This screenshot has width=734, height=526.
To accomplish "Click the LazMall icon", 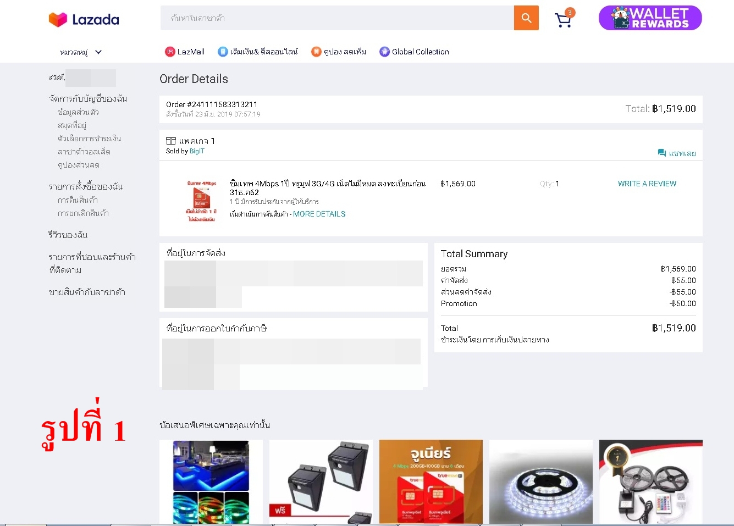I will (x=170, y=52).
